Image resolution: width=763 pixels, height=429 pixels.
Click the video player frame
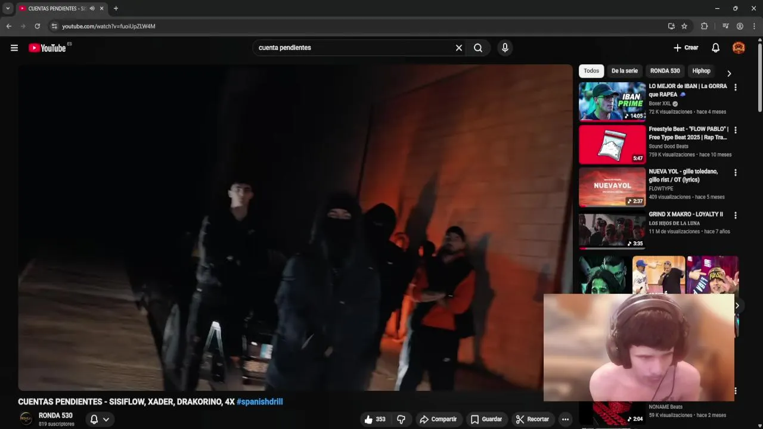[x=295, y=228]
